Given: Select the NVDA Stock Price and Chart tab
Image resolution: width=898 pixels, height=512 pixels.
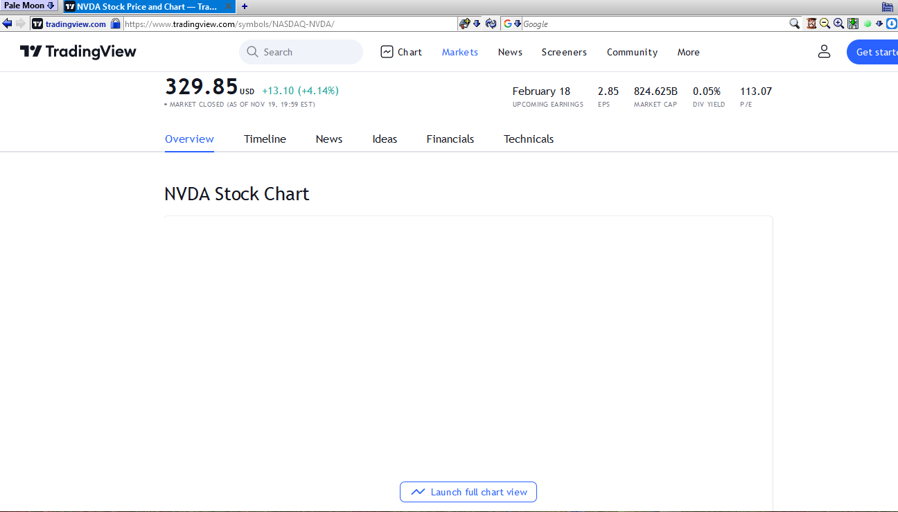Looking at the screenshot, I should (148, 6).
